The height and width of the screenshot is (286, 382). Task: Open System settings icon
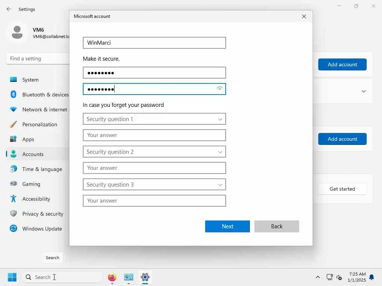tap(13, 80)
